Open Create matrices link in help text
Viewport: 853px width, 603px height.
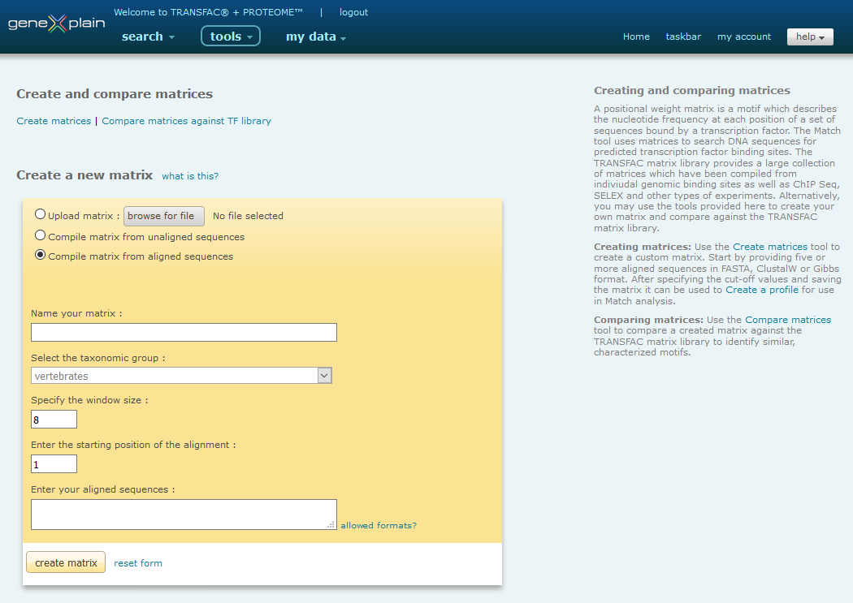coord(770,247)
